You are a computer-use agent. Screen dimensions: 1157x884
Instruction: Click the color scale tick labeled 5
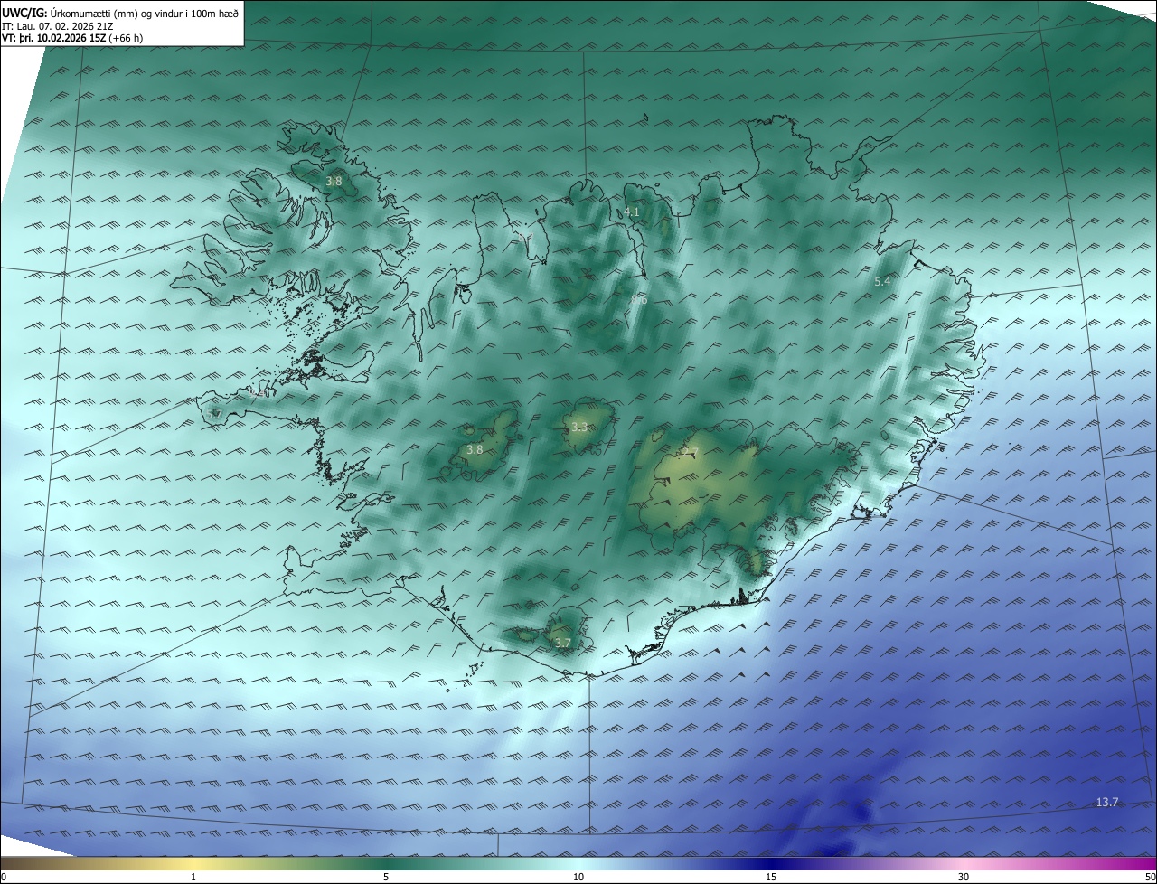tap(386, 877)
